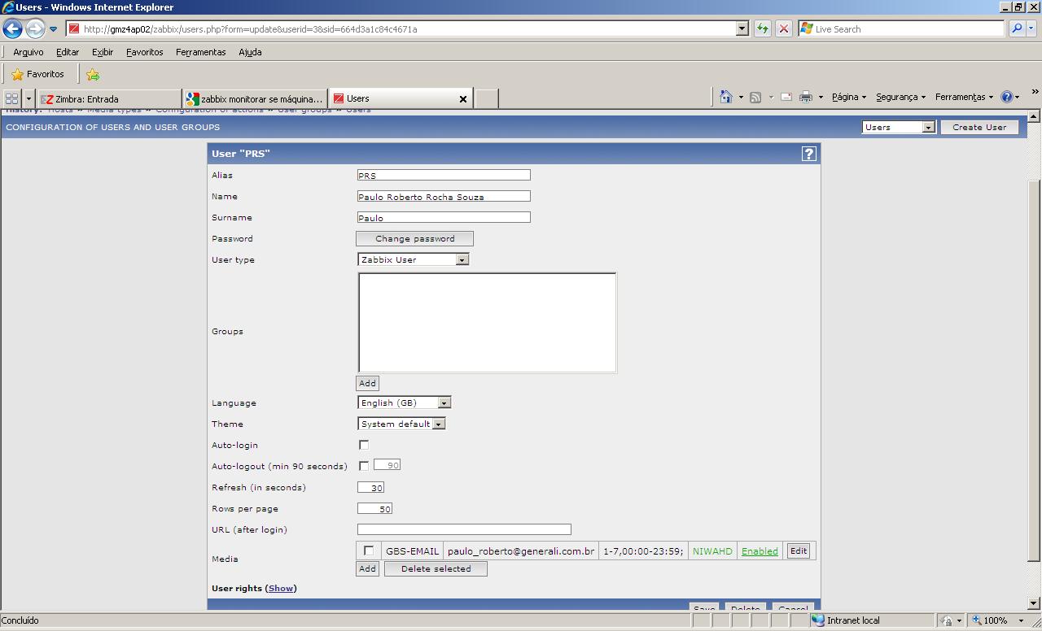1042x631 pixels.
Task: Click the Name input field
Action: pos(444,196)
